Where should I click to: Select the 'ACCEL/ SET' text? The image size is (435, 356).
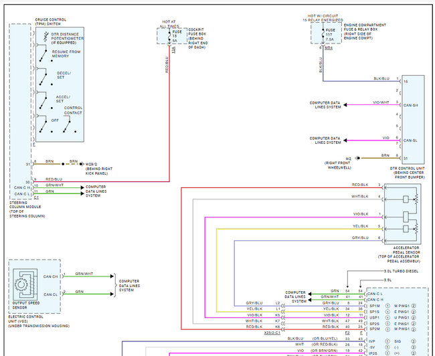[63, 99]
